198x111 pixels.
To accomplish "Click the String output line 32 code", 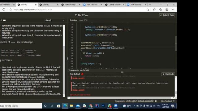I will click(x=91, y=64).
